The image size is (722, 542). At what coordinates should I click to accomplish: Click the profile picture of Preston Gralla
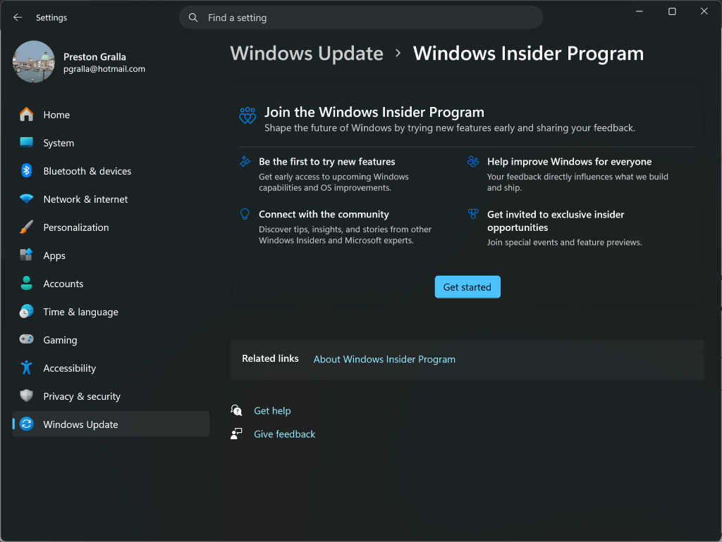34,62
